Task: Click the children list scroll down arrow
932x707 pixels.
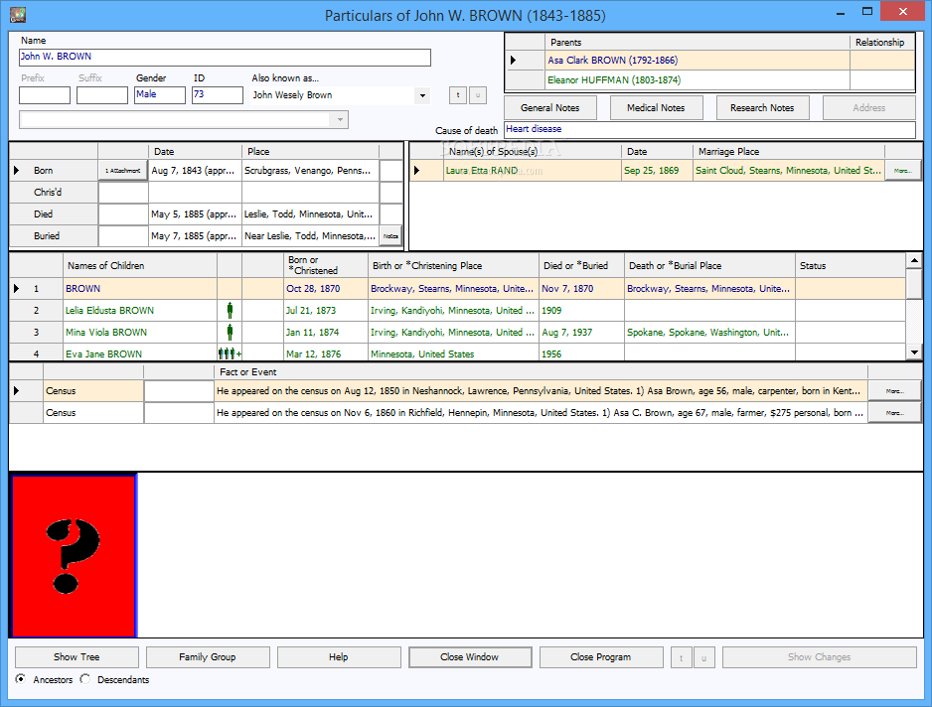Action: 914,353
